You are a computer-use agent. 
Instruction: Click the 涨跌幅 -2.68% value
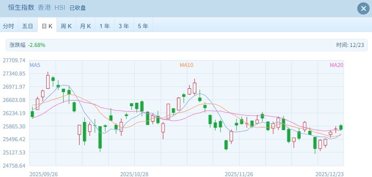(x=37, y=45)
